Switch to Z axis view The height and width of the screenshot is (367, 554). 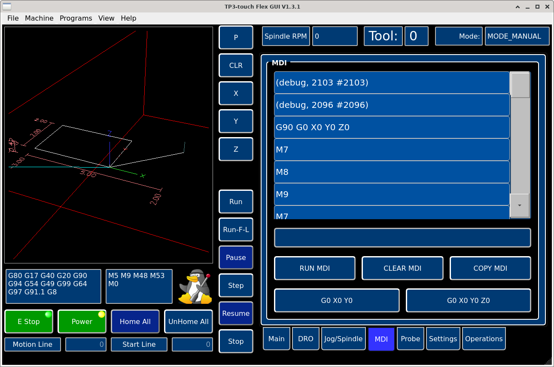tap(236, 149)
